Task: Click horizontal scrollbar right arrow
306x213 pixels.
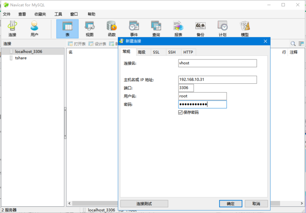Action: 302,203
